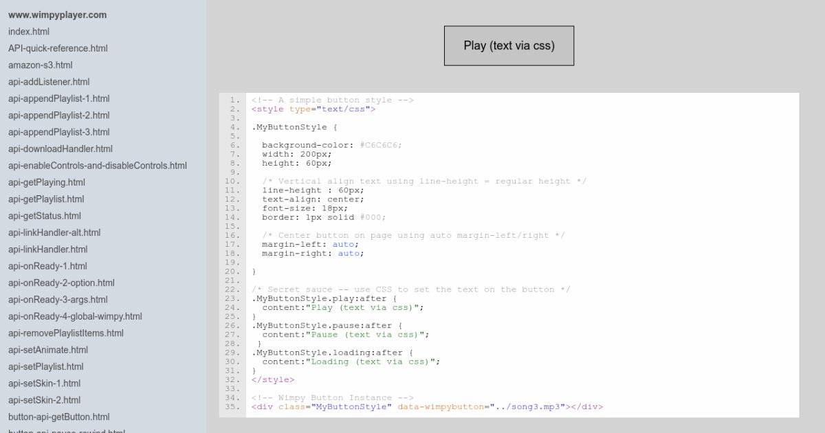Select the amazon-s3.html page
The image size is (825, 433).
click(x=41, y=65)
